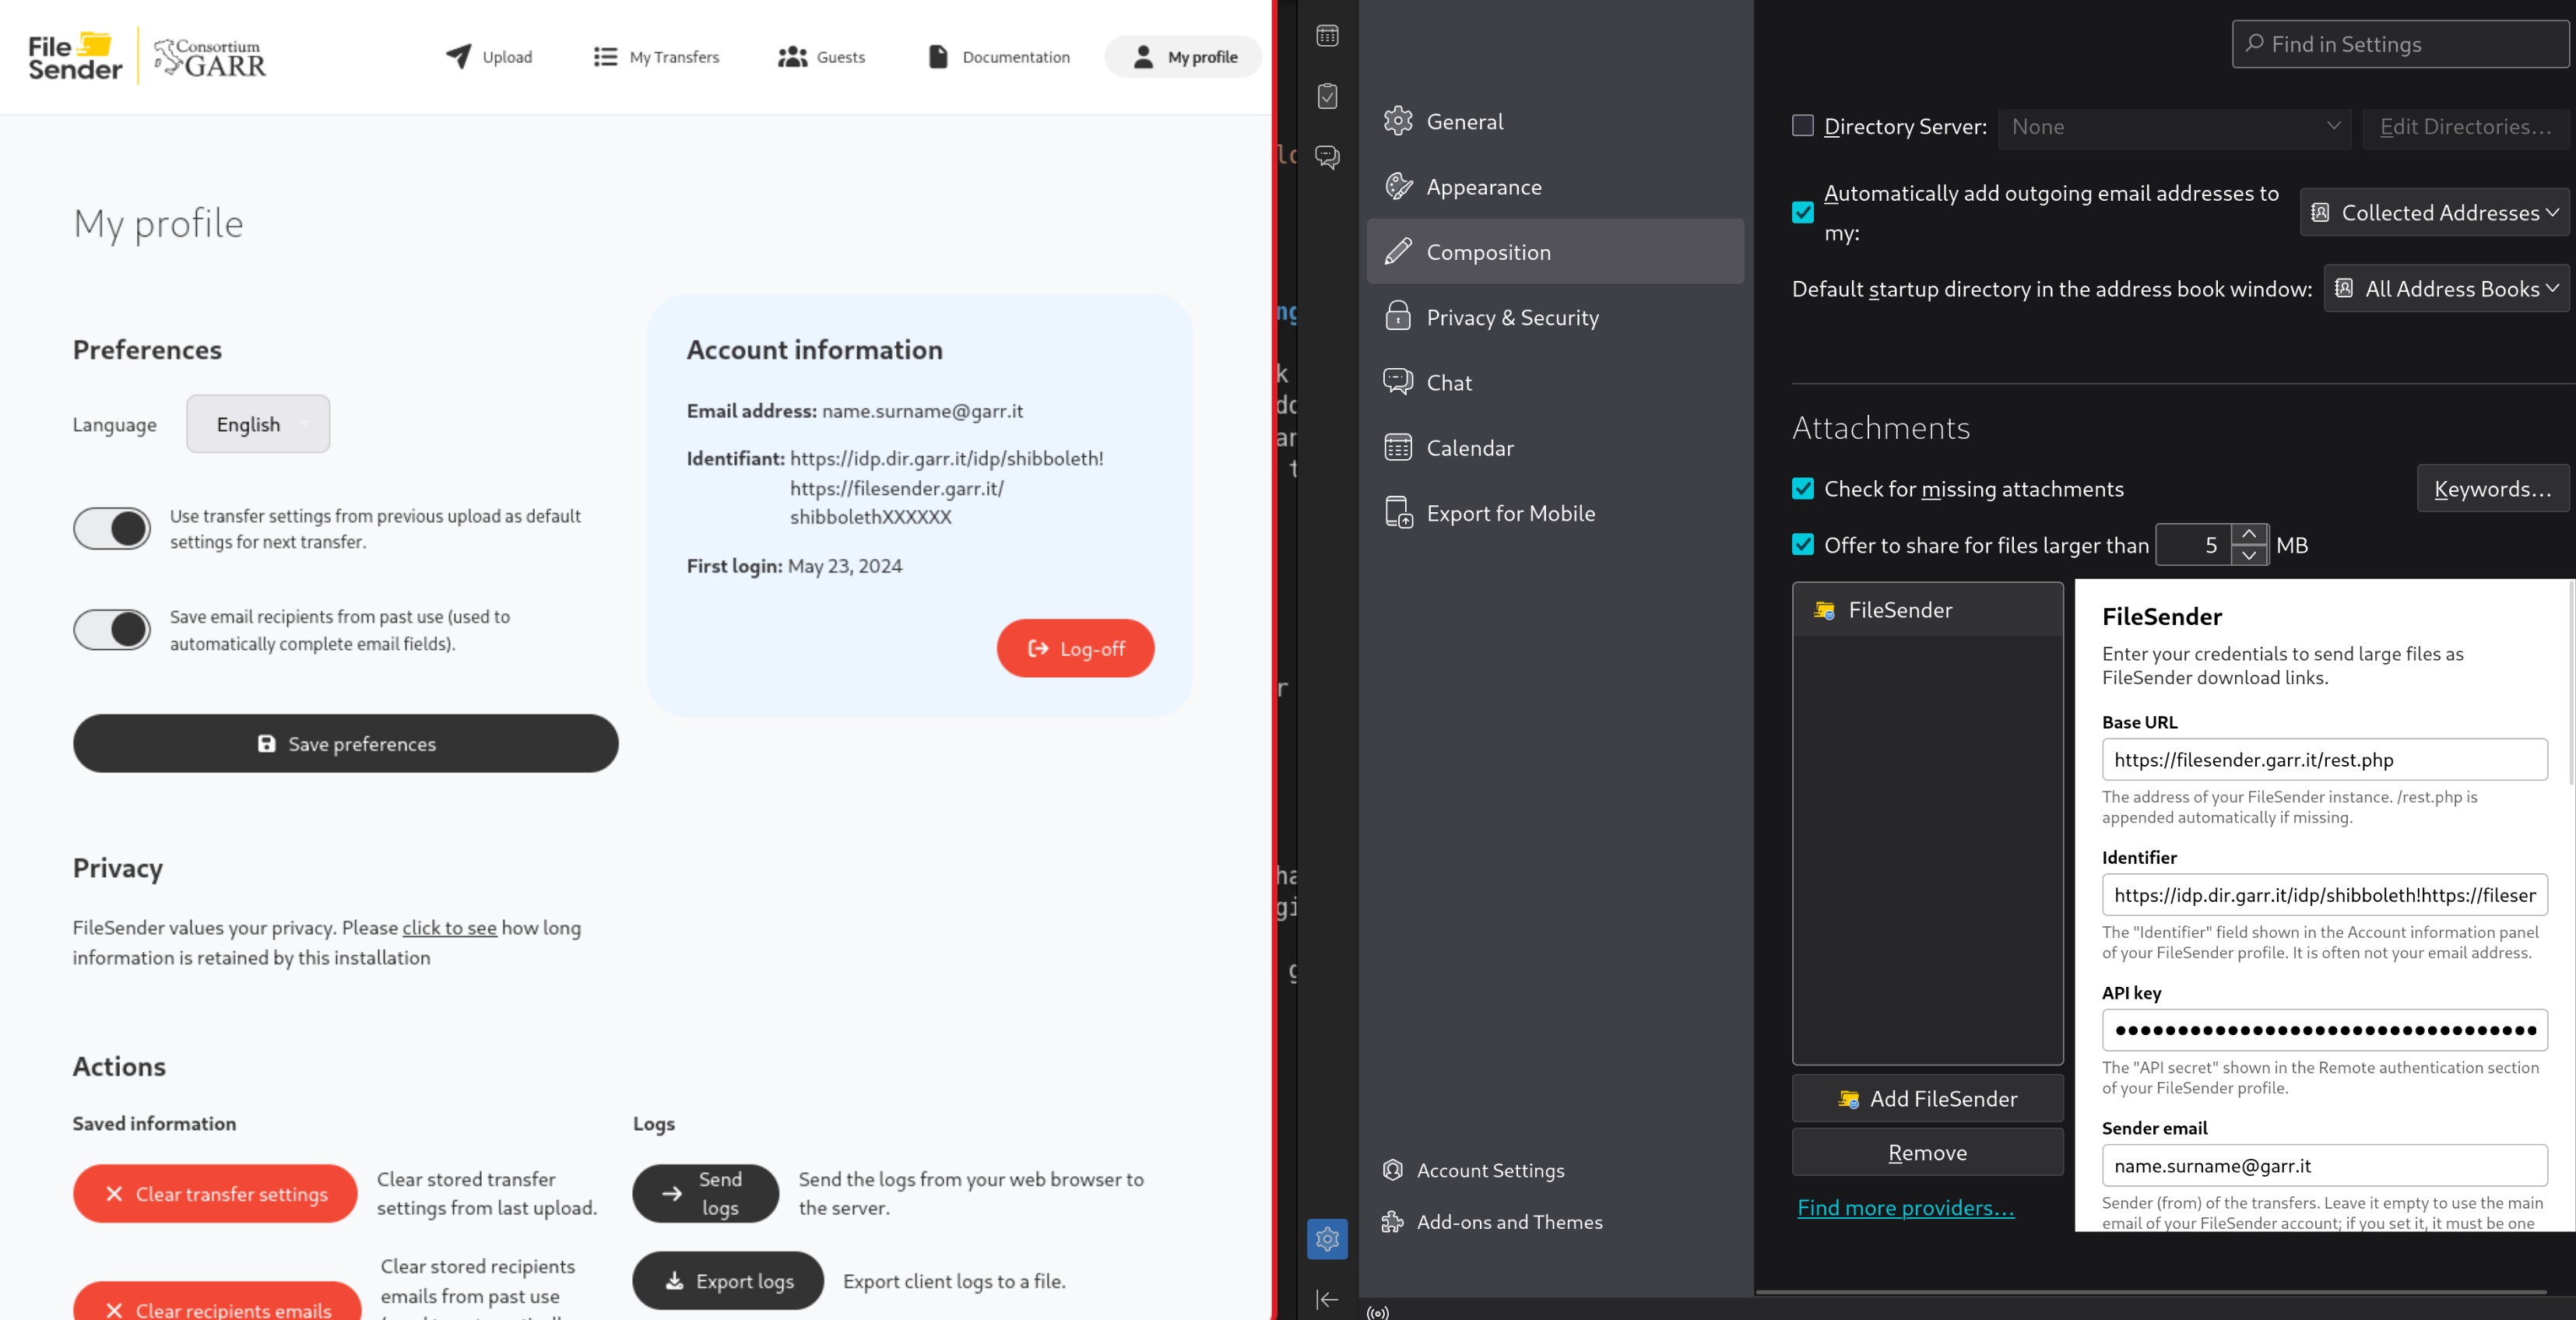Viewport: 2576px width, 1320px height.
Task: Click the Account Settings icon
Action: coord(1393,1170)
